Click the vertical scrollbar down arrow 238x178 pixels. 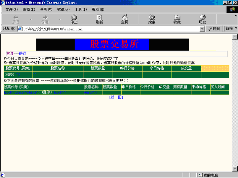(x=235, y=168)
